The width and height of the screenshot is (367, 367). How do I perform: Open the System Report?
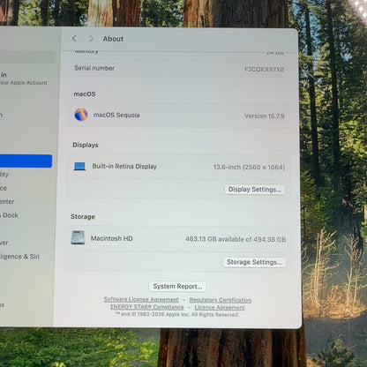[177, 287]
